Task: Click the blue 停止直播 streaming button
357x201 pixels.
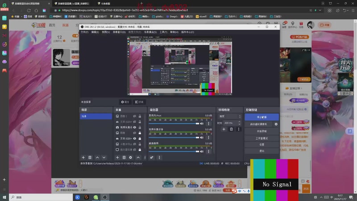Action: 262,117
